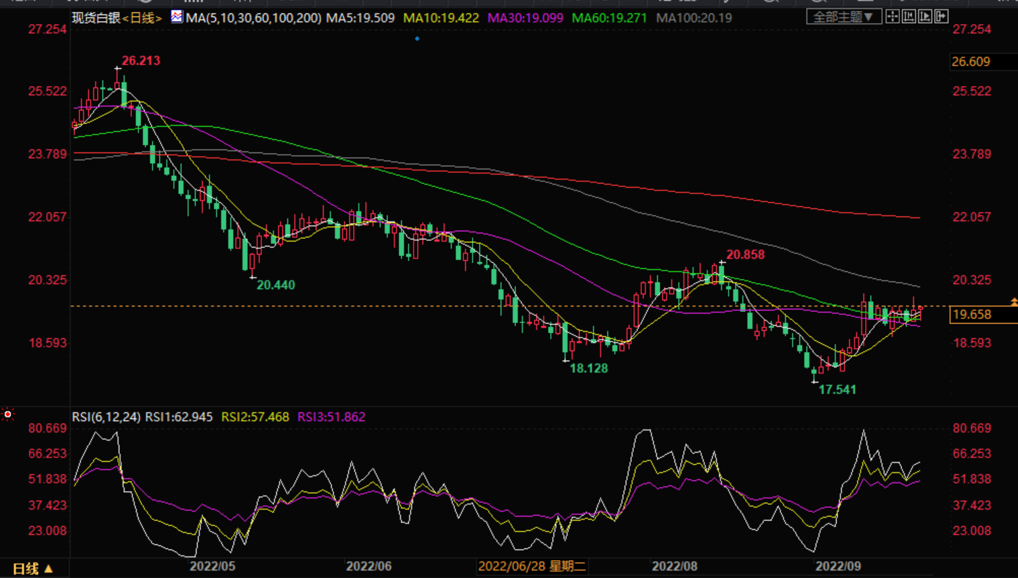The width and height of the screenshot is (1018, 578).
Task: Click the MA indicator chart icon
Action: (x=176, y=17)
